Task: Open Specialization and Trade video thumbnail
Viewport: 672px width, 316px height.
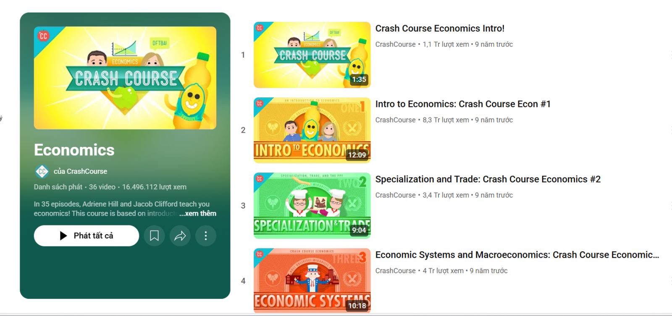Action: pos(312,206)
